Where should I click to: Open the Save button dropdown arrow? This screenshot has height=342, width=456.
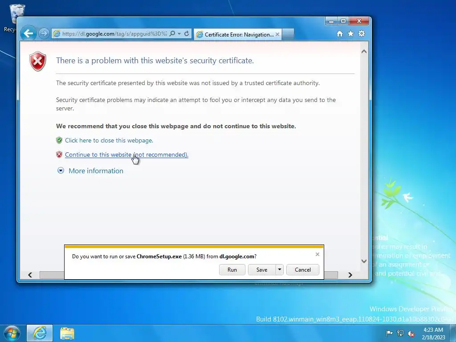tap(280, 269)
